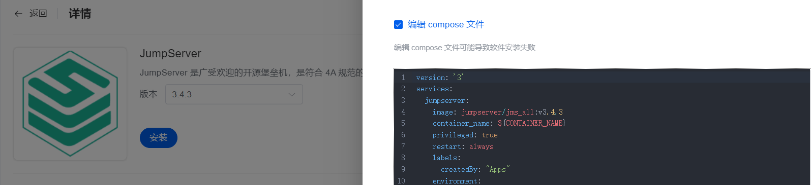Click the 返回 back link

point(38,14)
